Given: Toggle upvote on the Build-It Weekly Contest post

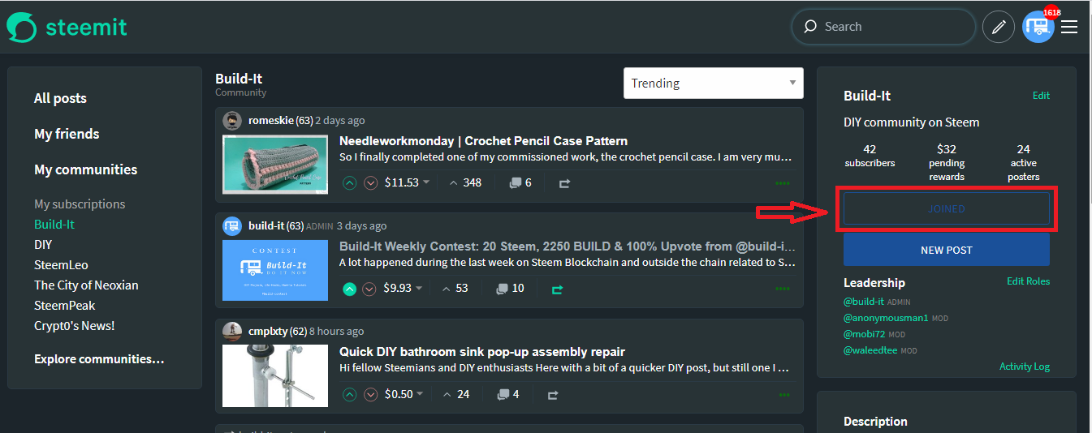Looking at the screenshot, I should [349, 289].
